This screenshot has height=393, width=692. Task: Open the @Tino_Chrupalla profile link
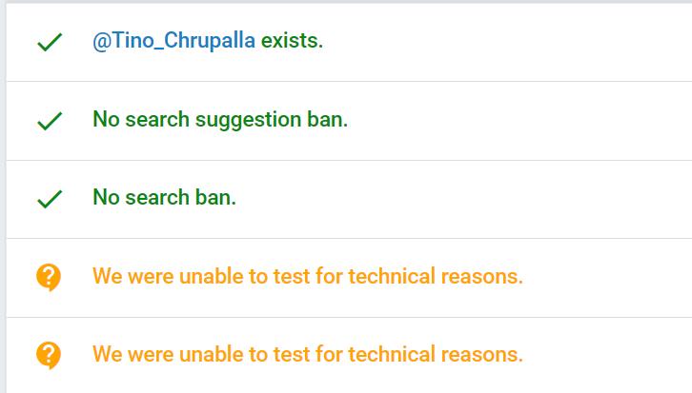tap(174, 43)
